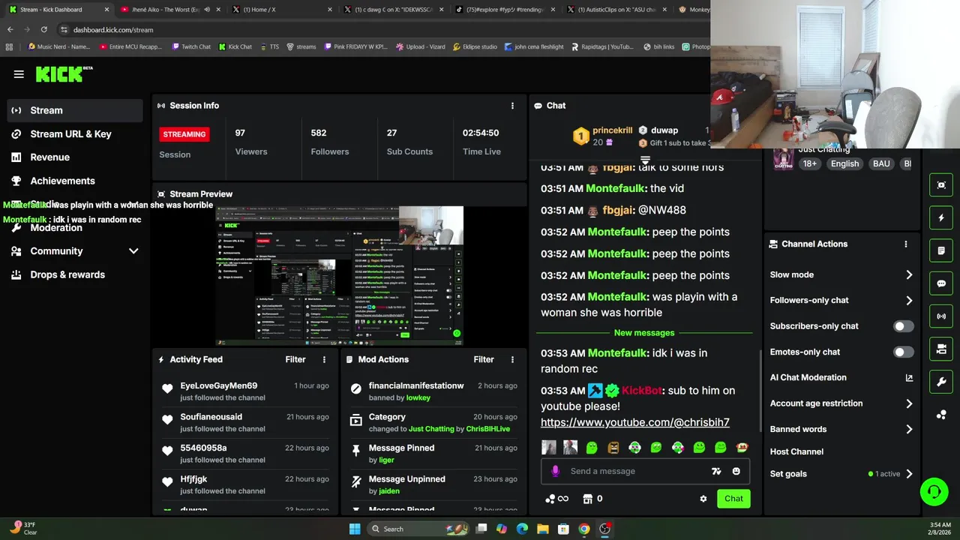Open the channel actions widget in the right rail
Screen dimensions: 960x540
point(941,349)
